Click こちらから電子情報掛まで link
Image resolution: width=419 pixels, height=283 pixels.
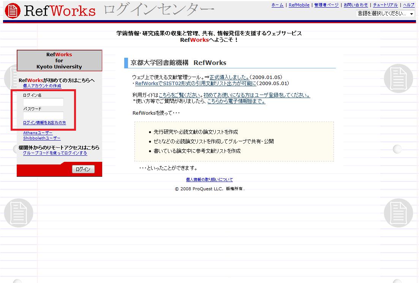tap(236, 101)
